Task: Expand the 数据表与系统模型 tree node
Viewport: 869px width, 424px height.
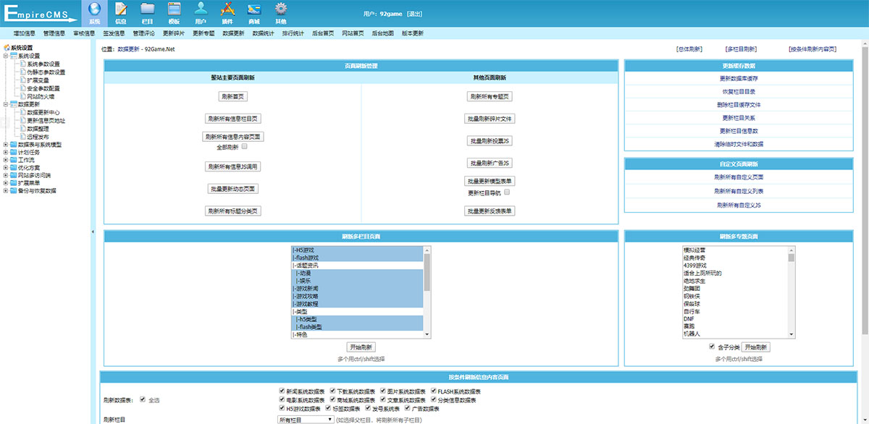Action: click(x=6, y=144)
